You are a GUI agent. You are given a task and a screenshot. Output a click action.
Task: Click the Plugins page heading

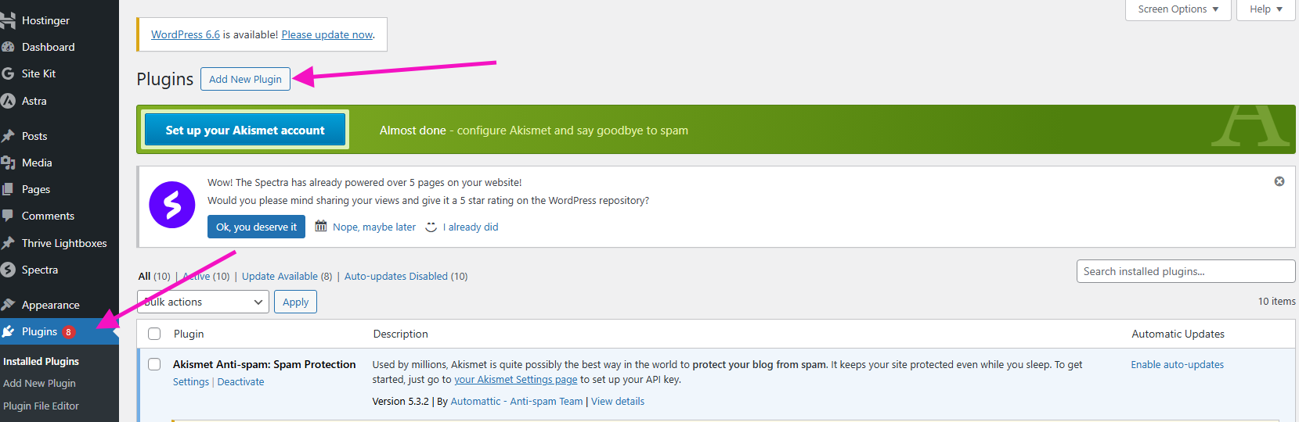coord(164,79)
